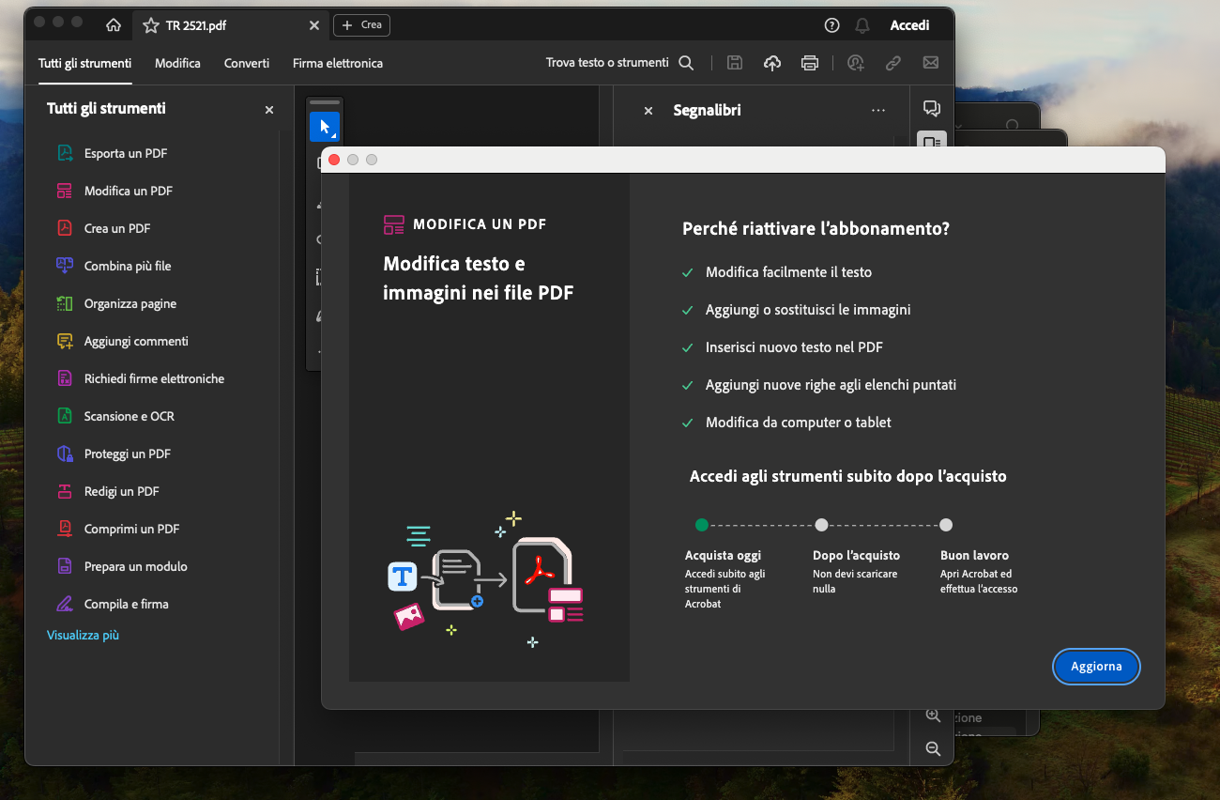Click the 'Buon lavoro' step label
Image resolution: width=1220 pixels, height=800 pixels.
coord(974,555)
